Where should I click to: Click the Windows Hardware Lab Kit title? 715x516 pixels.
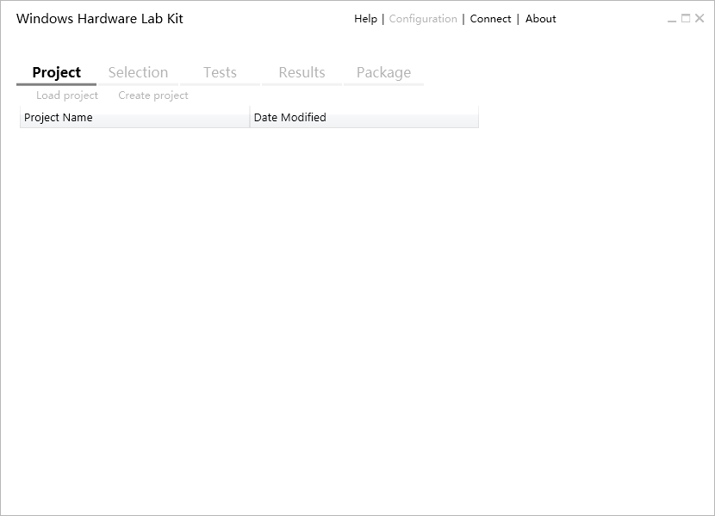pos(99,19)
